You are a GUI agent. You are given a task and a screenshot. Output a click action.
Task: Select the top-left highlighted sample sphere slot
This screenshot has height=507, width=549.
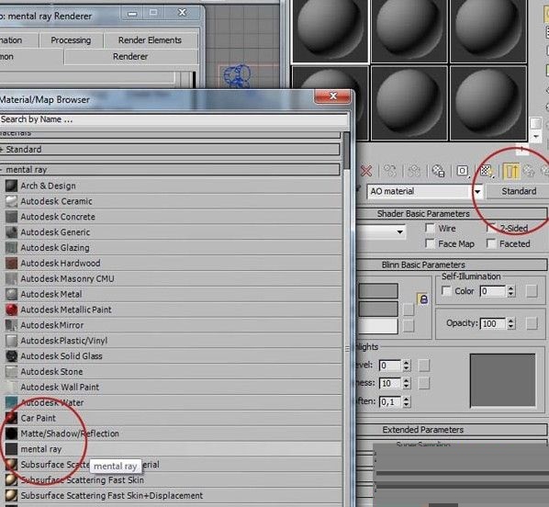pos(330,30)
